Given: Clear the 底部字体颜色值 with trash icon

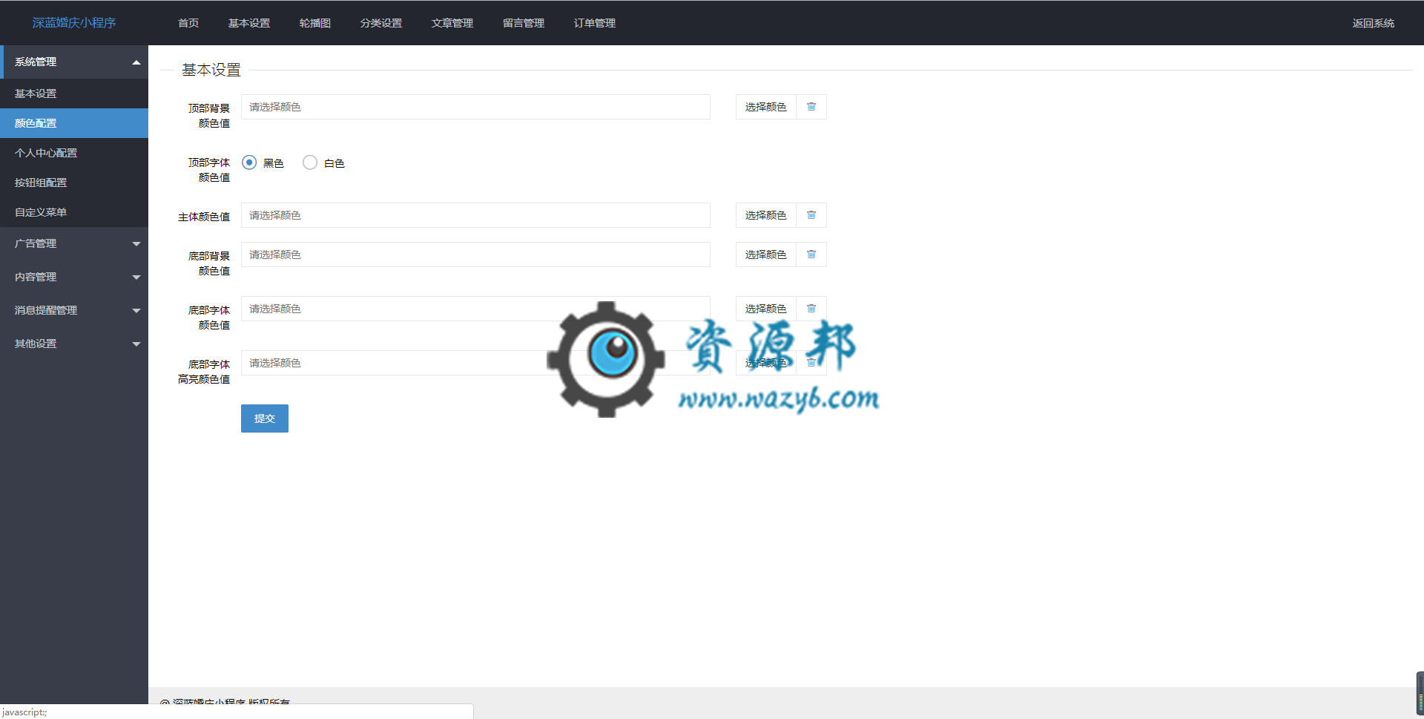Looking at the screenshot, I should (x=811, y=309).
